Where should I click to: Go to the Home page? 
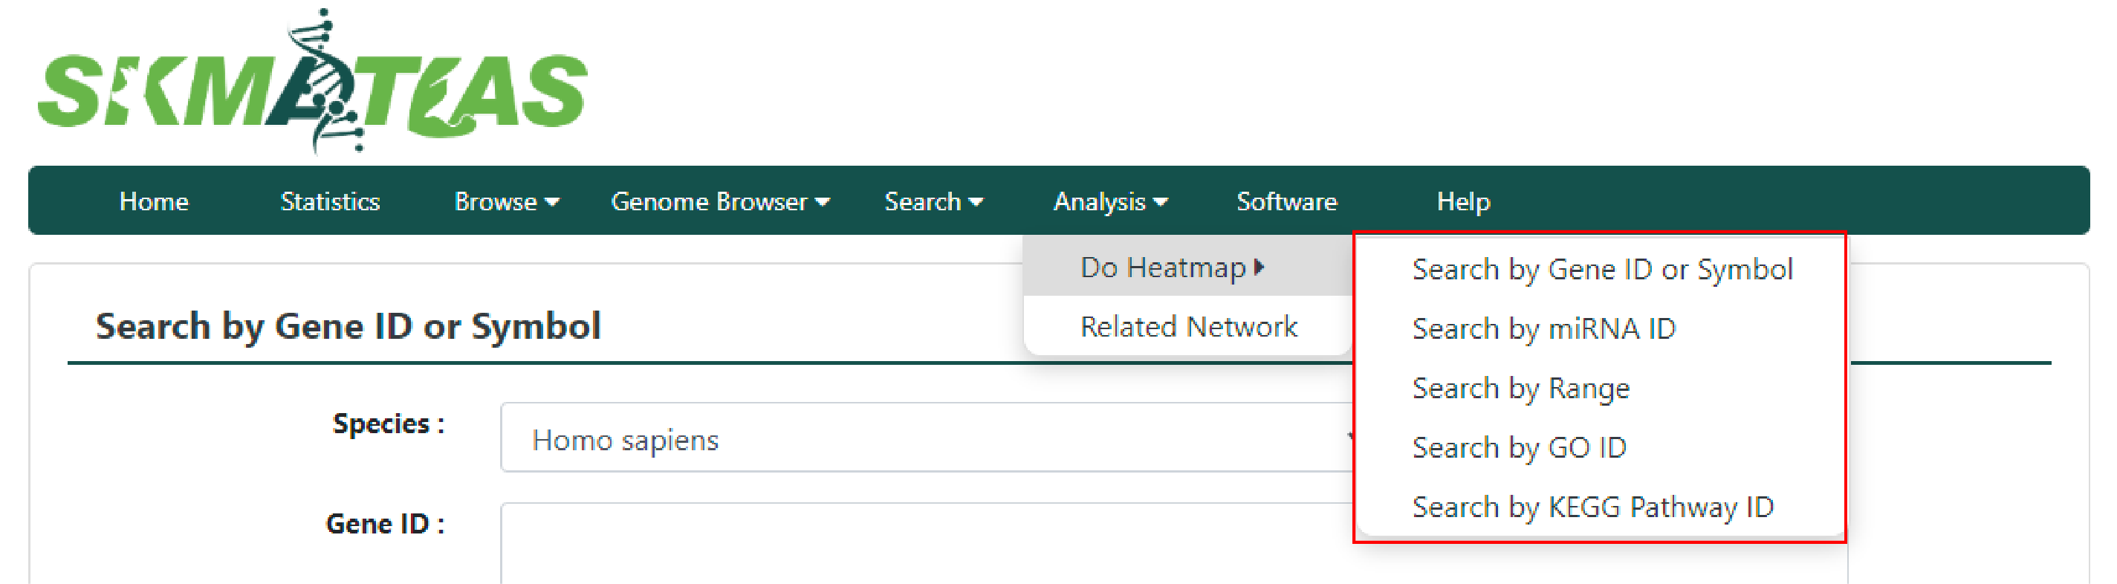pyautogui.click(x=154, y=201)
